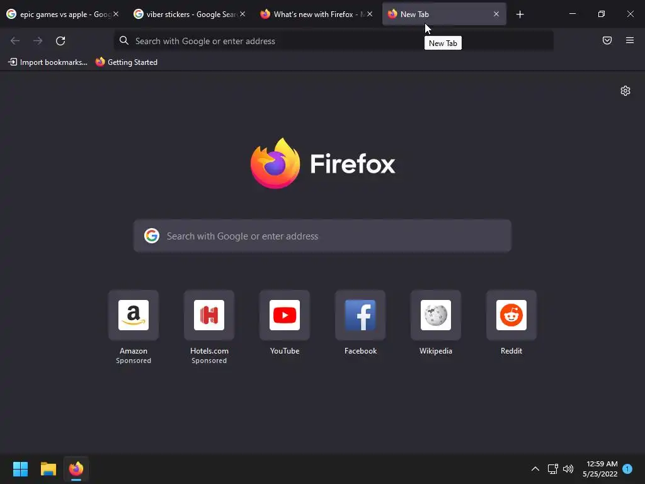Open the Getting Started bookmark
The height and width of the screenshot is (484, 645).
click(x=126, y=62)
